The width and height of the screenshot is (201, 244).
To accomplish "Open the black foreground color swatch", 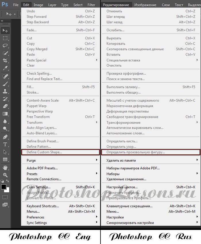I will click(x=4, y=187).
